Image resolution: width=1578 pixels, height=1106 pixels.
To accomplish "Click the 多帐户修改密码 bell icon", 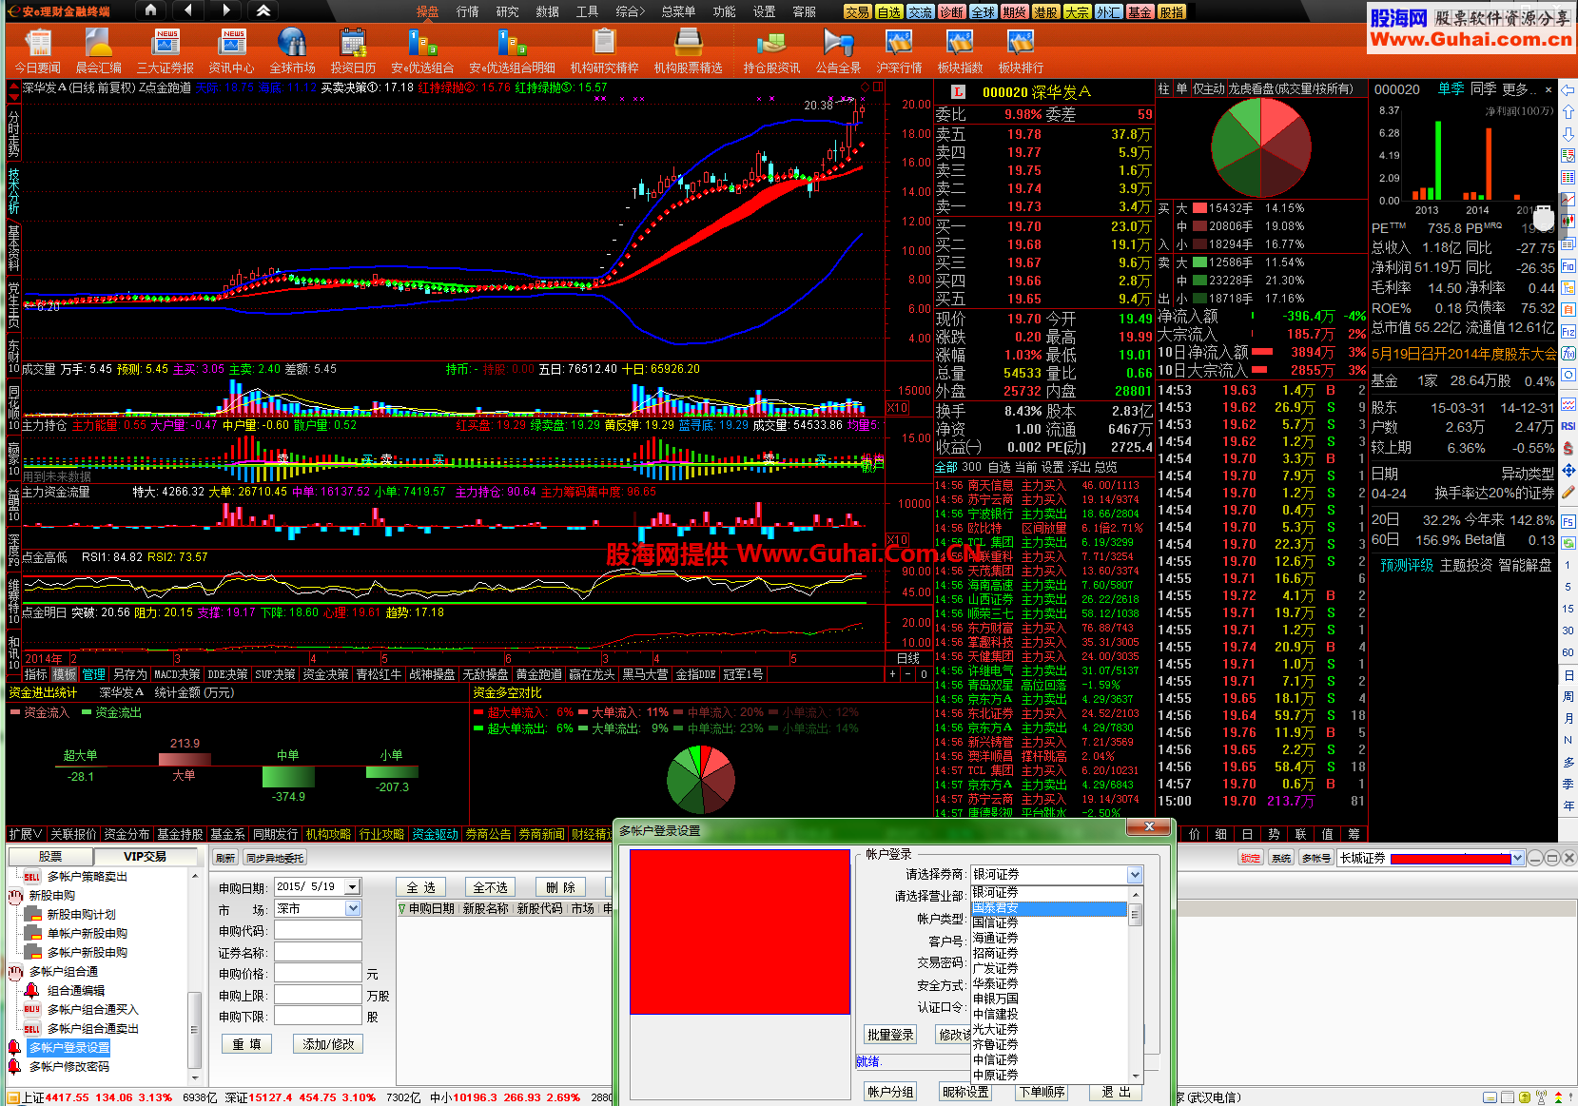I will 14,1066.
